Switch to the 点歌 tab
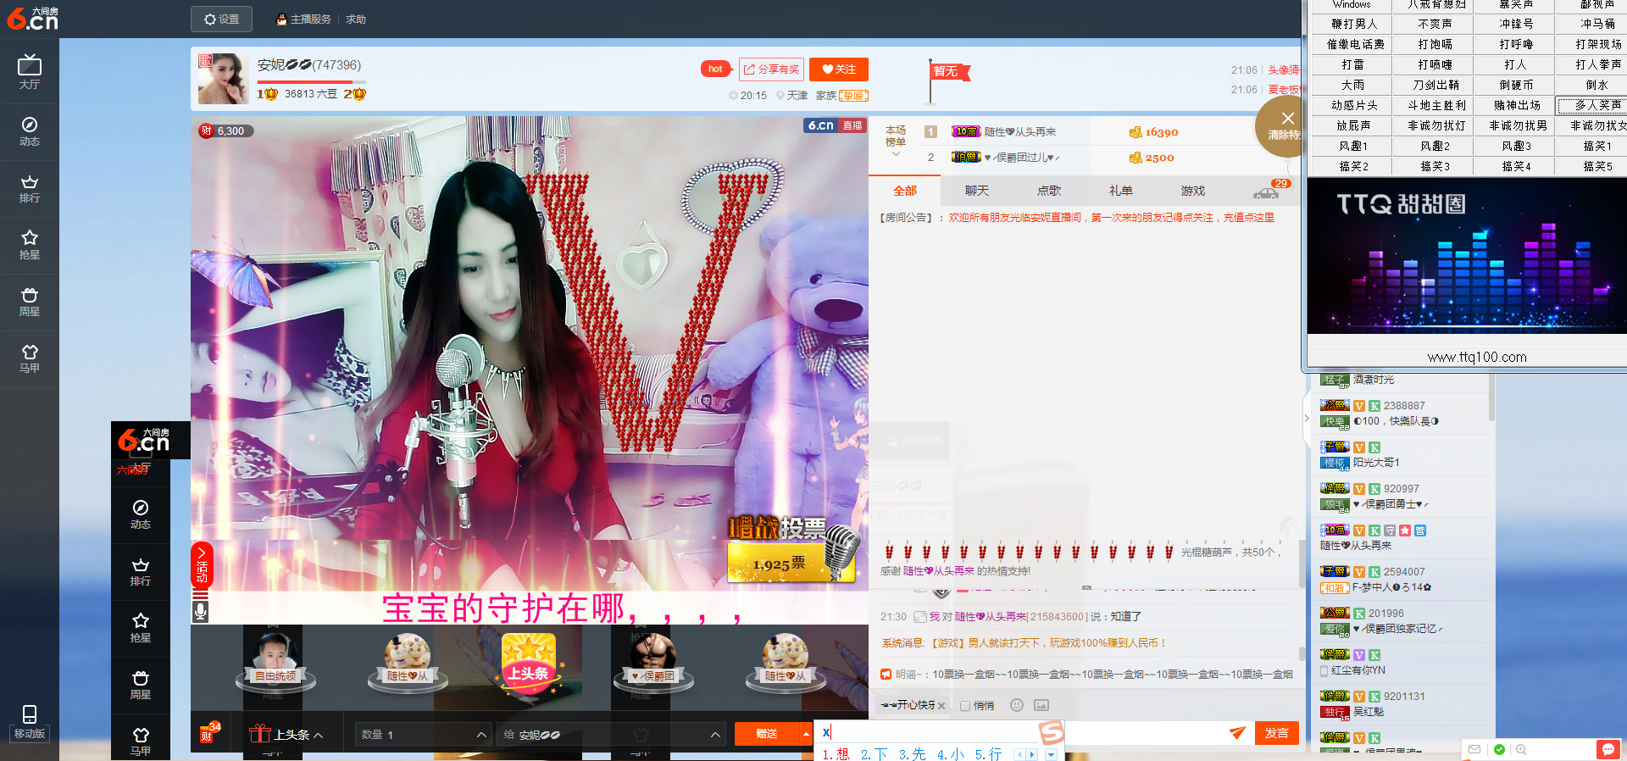This screenshot has height=761, width=1627. pos(1049,191)
